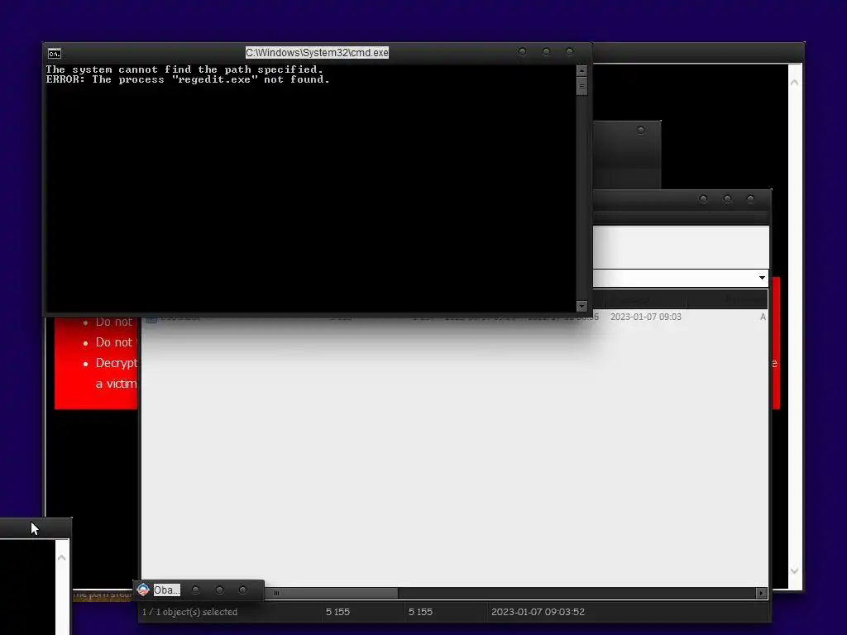Click the 'regedit.exe not found' error line
This screenshot has height=635, width=847.
[188, 79]
